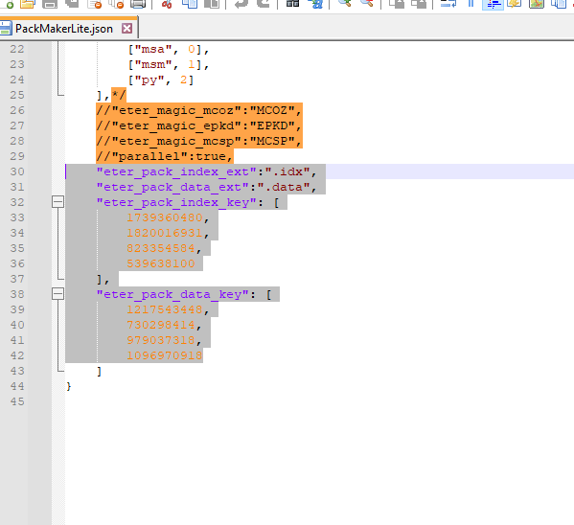Image resolution: width=574 pixels, height=525 pixels.
Task: Cut selection with the scissors icon
Action: 167,4
